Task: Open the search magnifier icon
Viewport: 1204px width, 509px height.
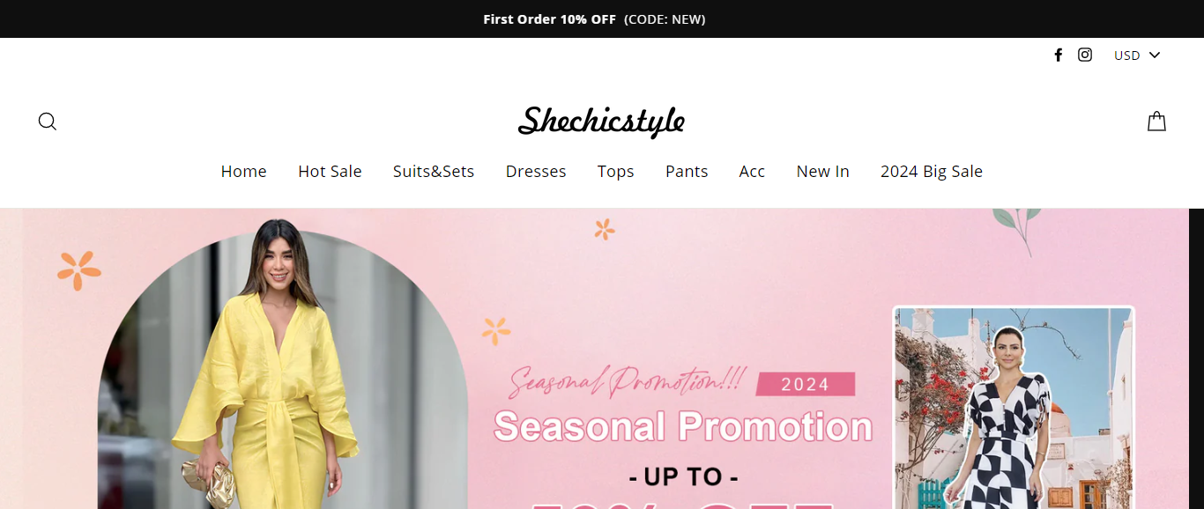Action: [48, 122]
